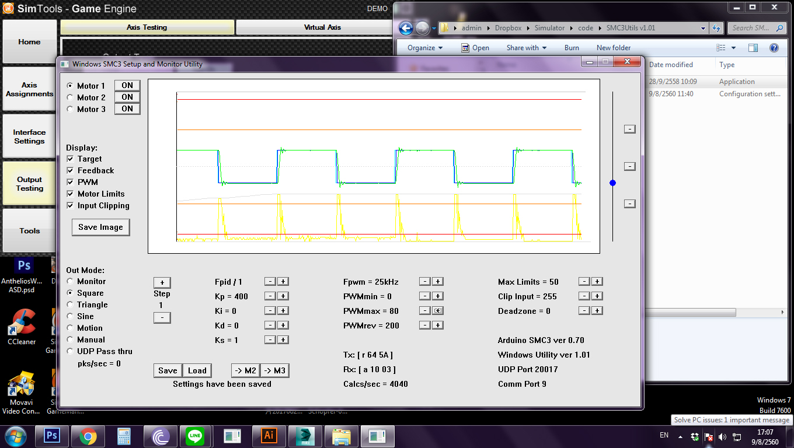Expand the Explorer view options arrow

[733, 48]
